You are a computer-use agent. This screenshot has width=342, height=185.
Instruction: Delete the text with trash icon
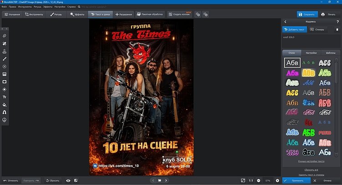coord(337,30)
